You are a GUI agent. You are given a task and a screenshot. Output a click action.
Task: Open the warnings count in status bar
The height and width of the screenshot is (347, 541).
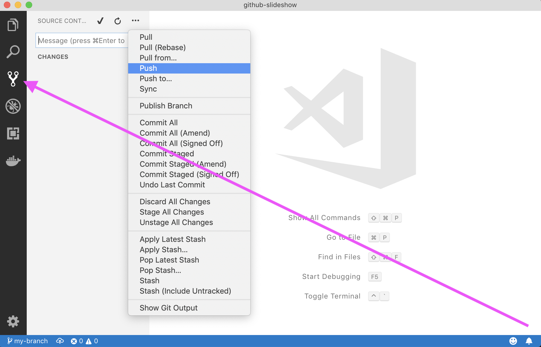click(92, 341)
